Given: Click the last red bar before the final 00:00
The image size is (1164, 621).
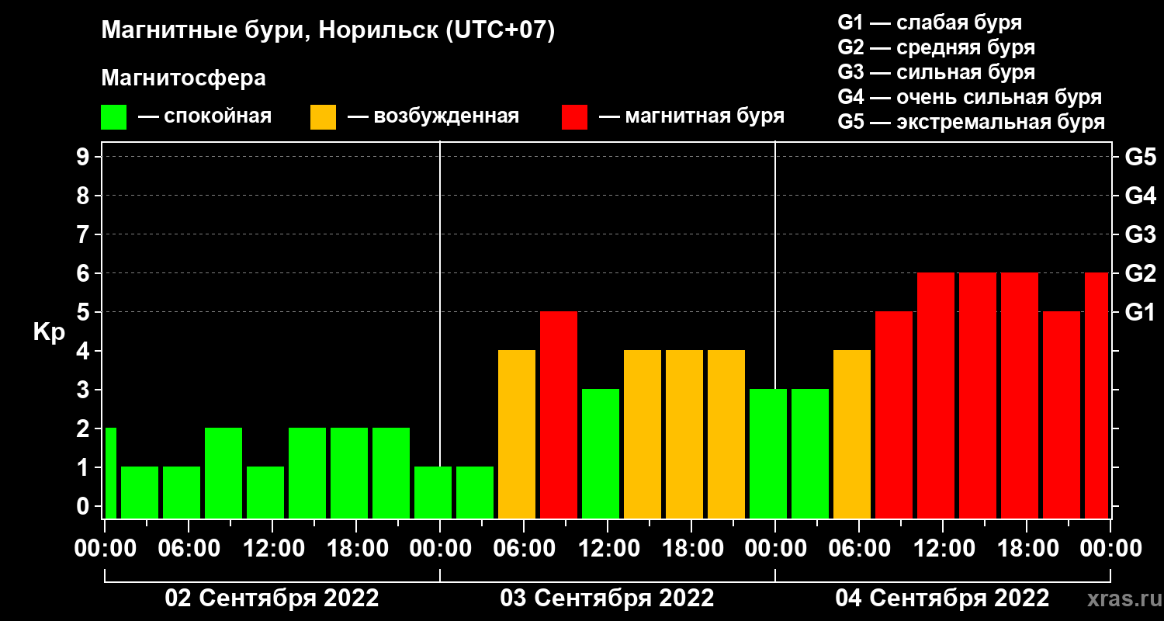Looking at the screenshot, I should pos(1096,395).
